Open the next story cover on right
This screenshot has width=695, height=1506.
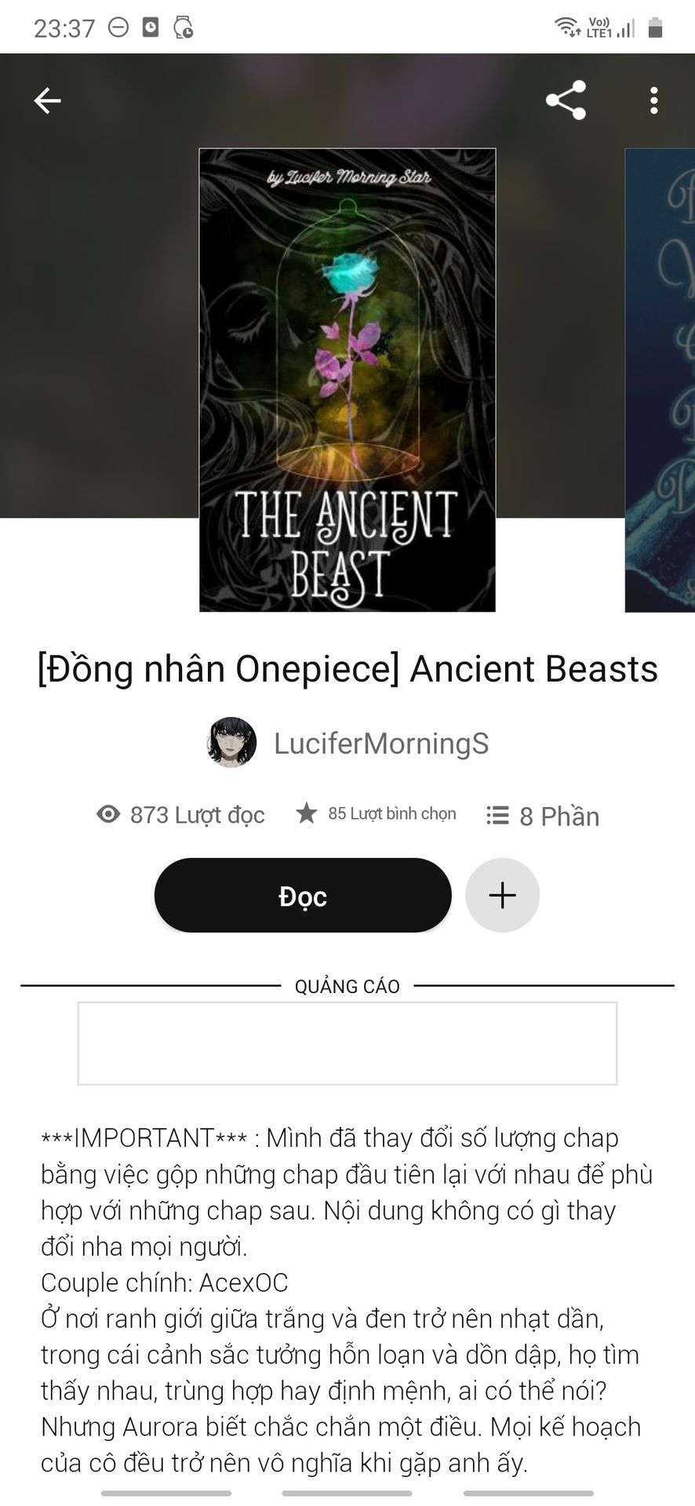tap(660, 380)
